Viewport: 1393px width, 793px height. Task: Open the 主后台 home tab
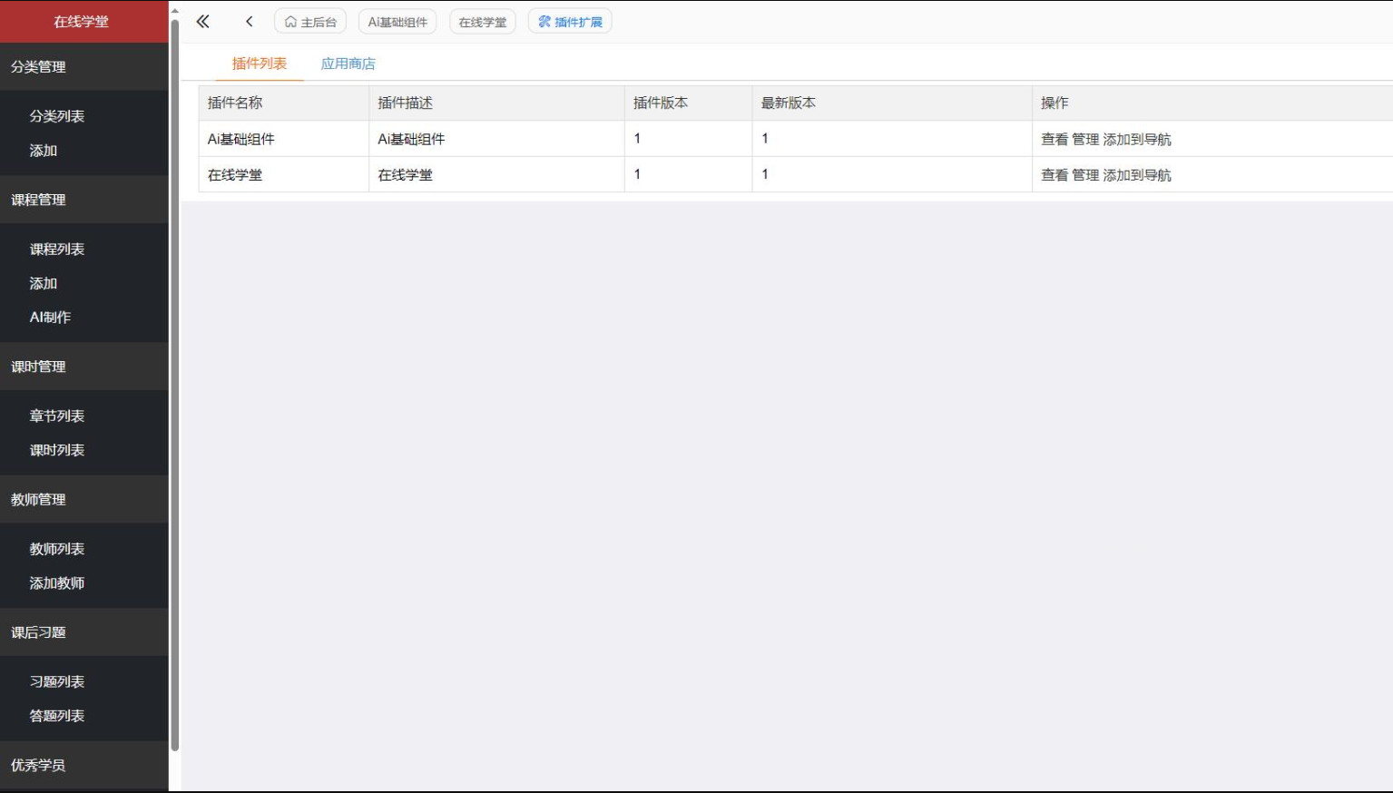coord(310,22)
